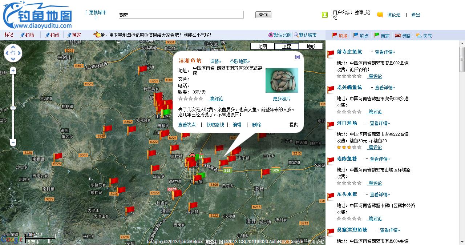Click the star rating under 河口渔场
The image size is (465, 245).
point(349,147)
